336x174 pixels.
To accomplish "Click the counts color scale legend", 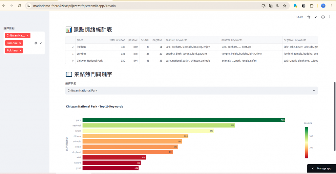I will (x=306, y=143).
